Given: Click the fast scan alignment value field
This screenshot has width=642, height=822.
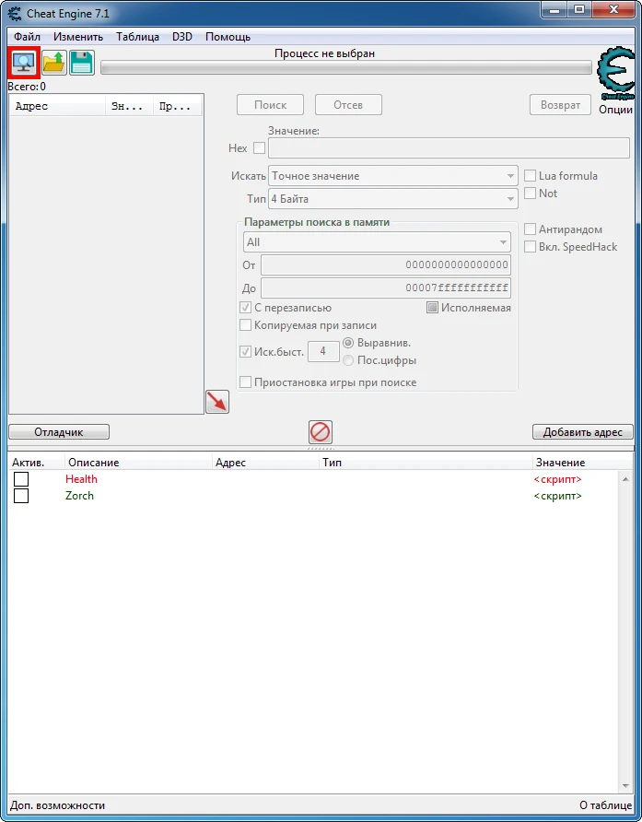Looking at the screenshot, I should [x=323, y=351].
